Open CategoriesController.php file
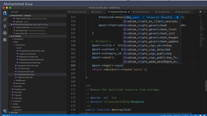 click(x=28, y=66)
